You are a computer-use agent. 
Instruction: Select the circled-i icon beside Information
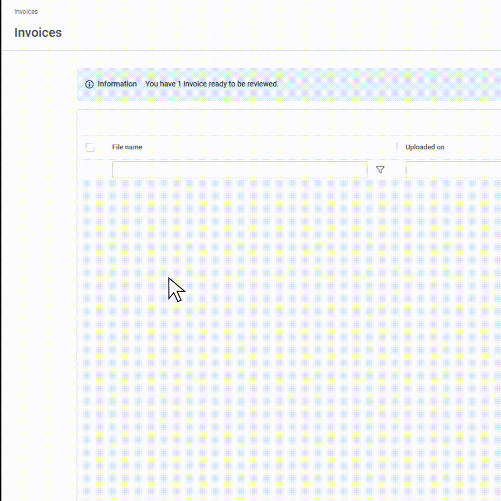click(89, 84)
